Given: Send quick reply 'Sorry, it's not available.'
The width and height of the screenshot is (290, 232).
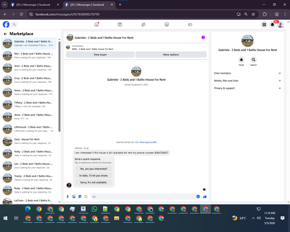Looking at the screenshot, I should (93, 182).
